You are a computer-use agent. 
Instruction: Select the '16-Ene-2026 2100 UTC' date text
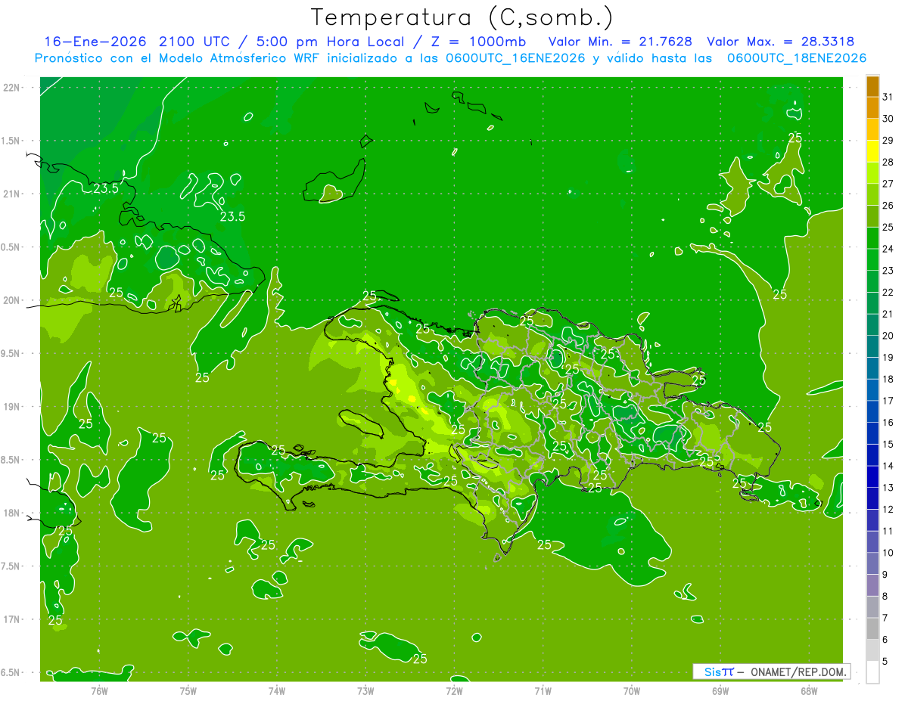139,42
